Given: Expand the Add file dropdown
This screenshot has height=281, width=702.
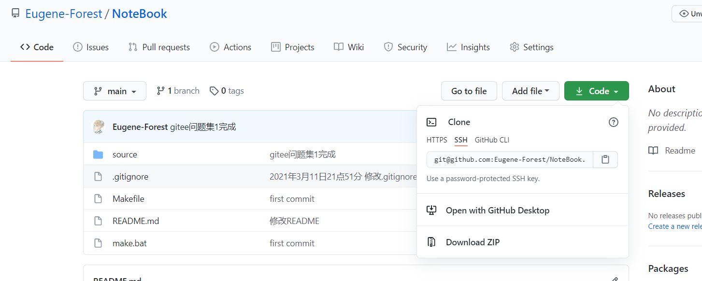Looking at the screenshot, I should pos(530,91).
